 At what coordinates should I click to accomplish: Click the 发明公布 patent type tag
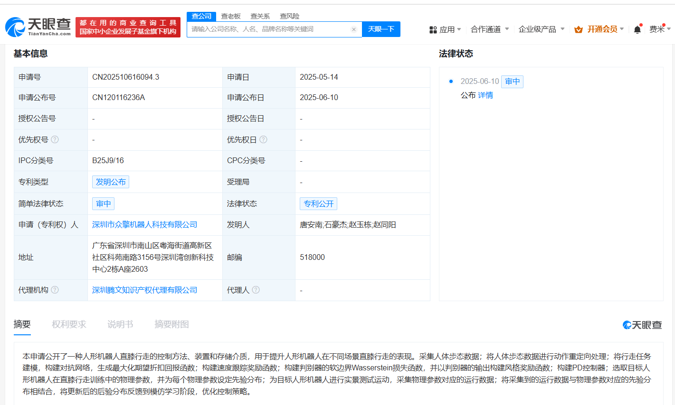pos(111,182)
